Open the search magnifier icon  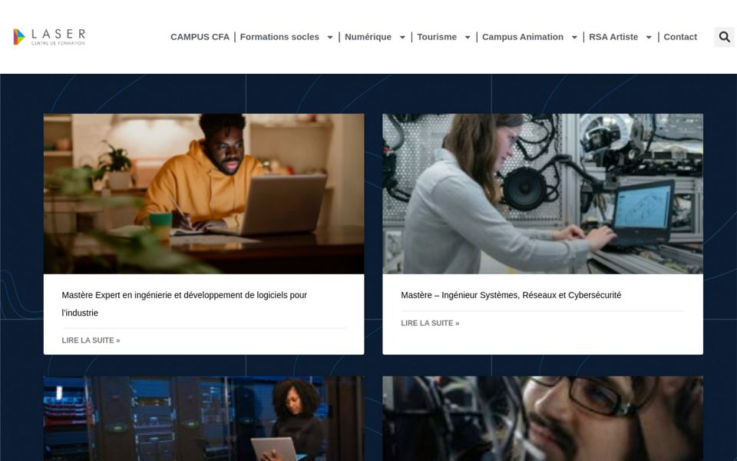(x=724, y=37)
